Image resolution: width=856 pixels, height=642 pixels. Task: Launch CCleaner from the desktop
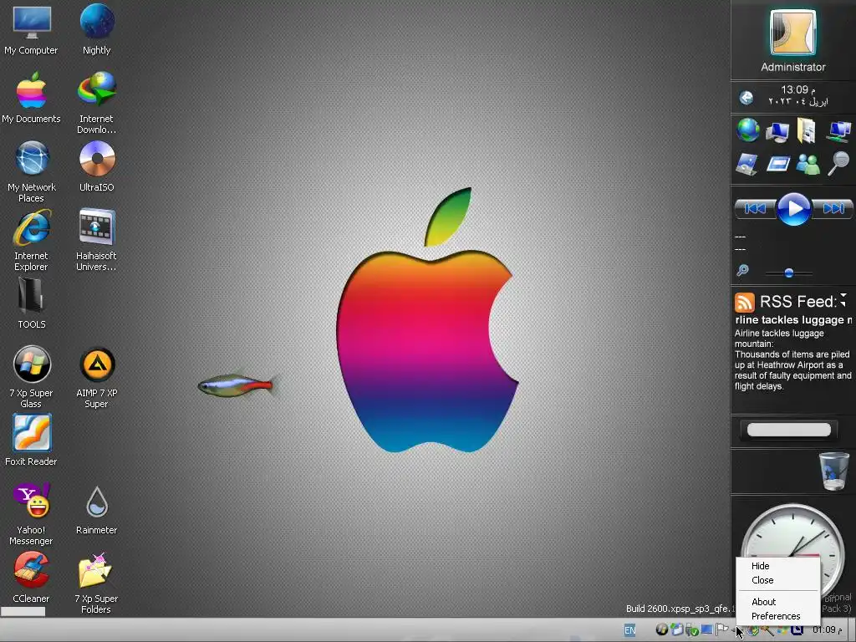point(31,578)
